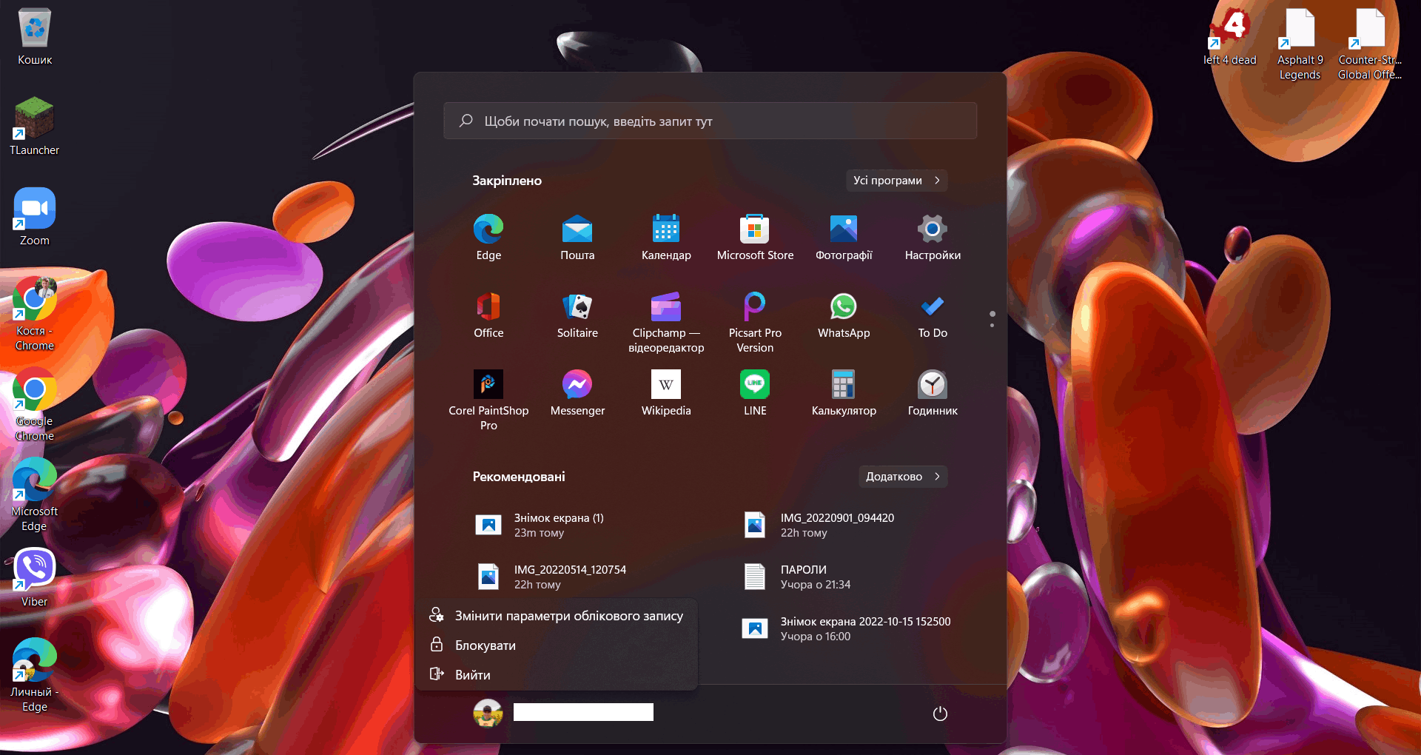Open the Годинник clock app
The width and height of the screenshot is (1421, 755).
click(933, 393)
